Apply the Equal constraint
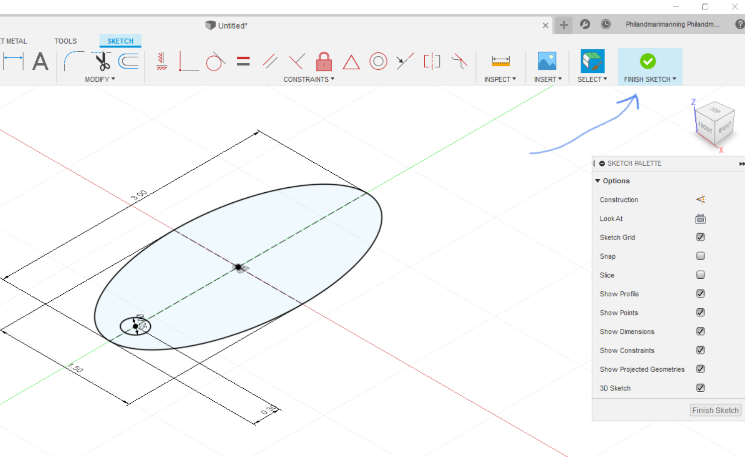This screenshot has height=457, width=745. pyautogui.click(x=243, y=61)
